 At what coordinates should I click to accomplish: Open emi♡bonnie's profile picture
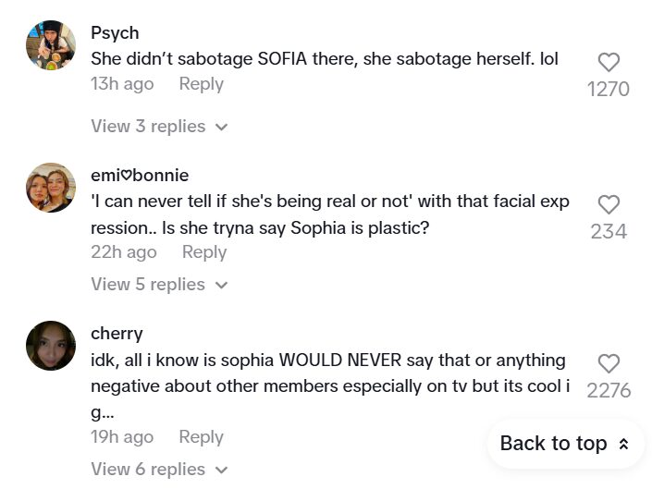(x=51, y=188)
